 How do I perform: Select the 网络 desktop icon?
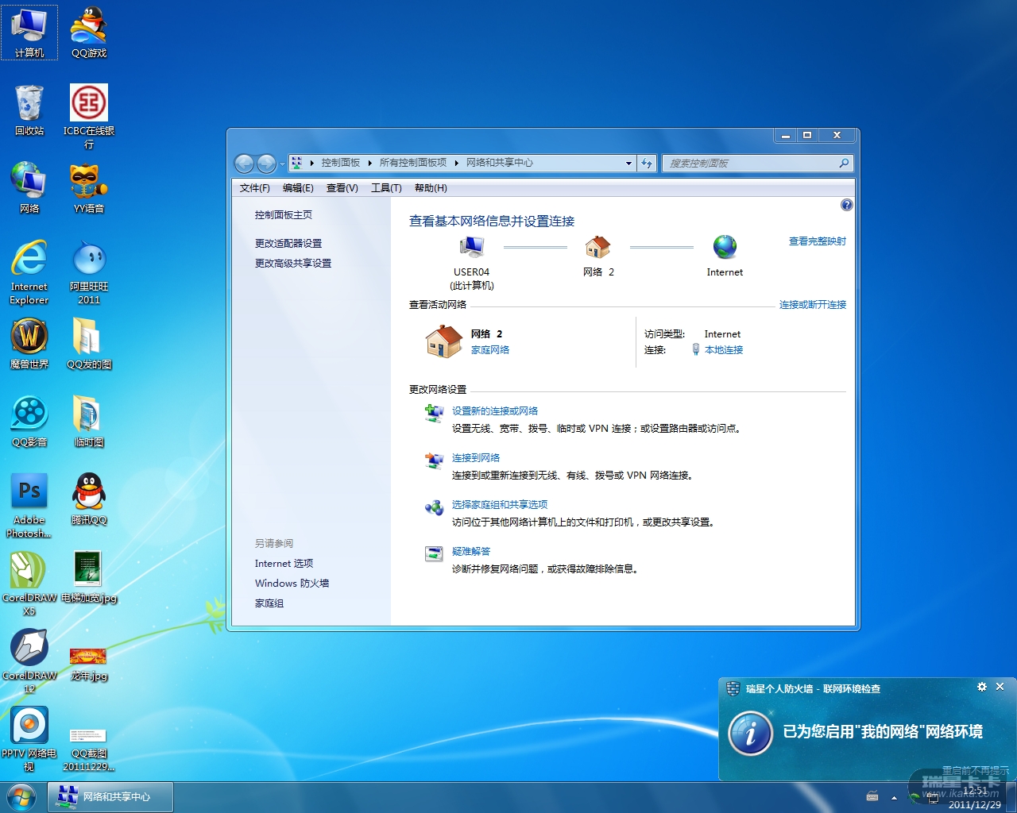click(x=29, y=187)
